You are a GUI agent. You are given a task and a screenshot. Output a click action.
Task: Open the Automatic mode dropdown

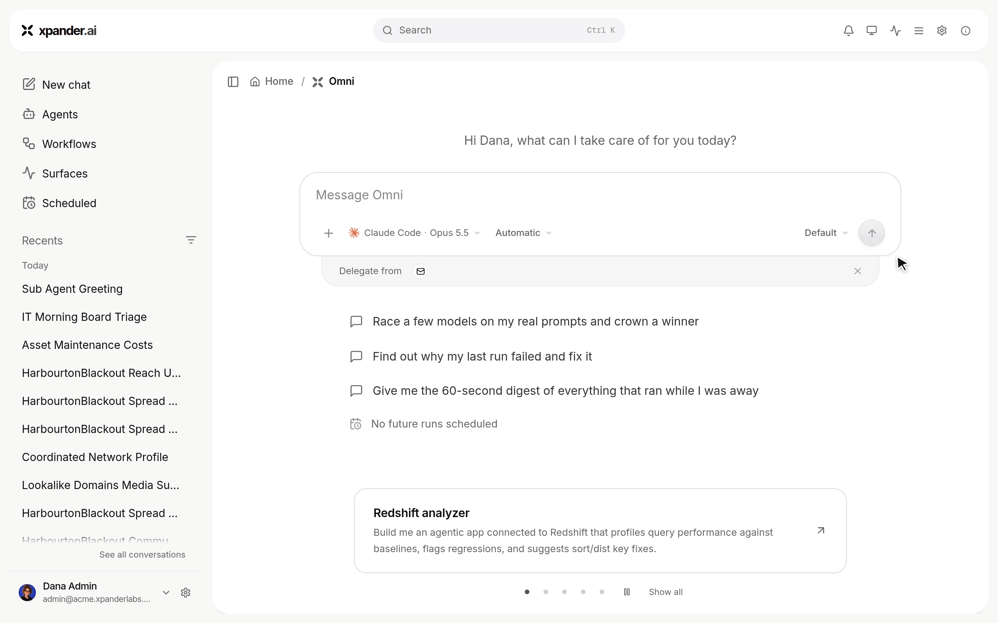(x=523, y=233)
